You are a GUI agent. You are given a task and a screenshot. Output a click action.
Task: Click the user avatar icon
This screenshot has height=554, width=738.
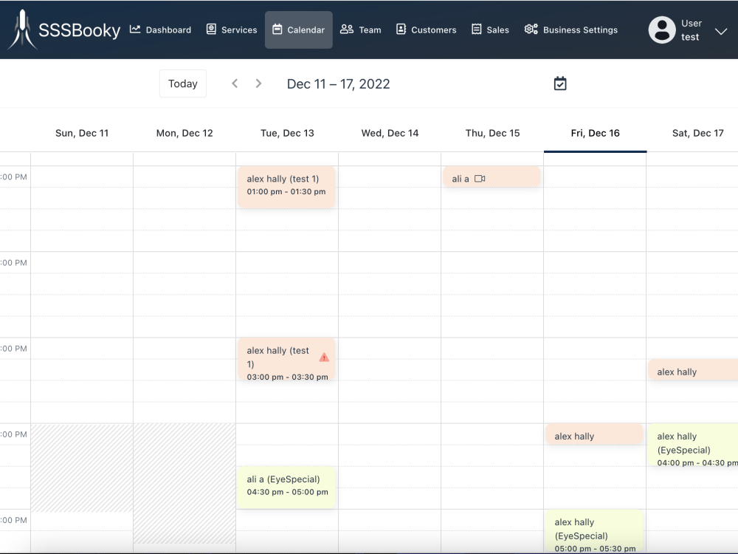662,30
